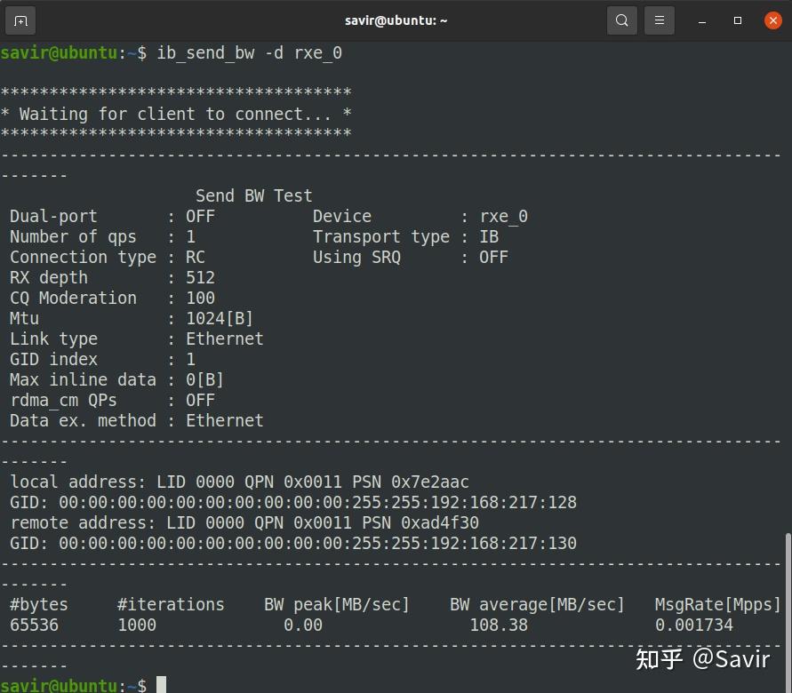
Task: Close the terminal window
Action: 772,20
